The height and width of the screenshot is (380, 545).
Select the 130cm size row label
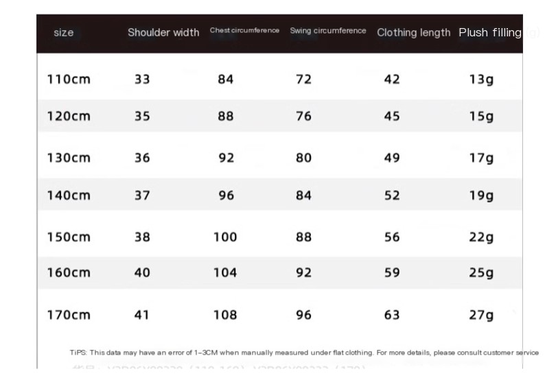[69, 158]
